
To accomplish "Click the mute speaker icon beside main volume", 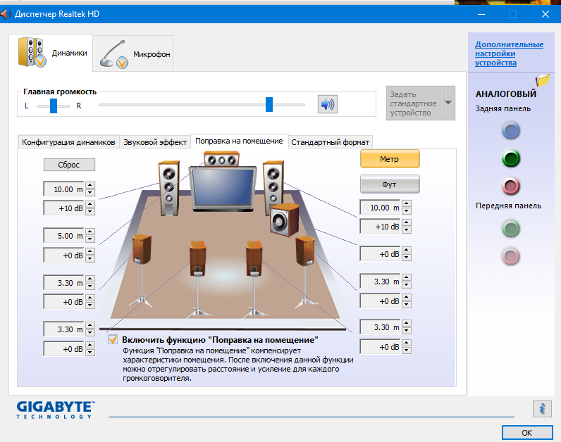I will click(328, 104).
